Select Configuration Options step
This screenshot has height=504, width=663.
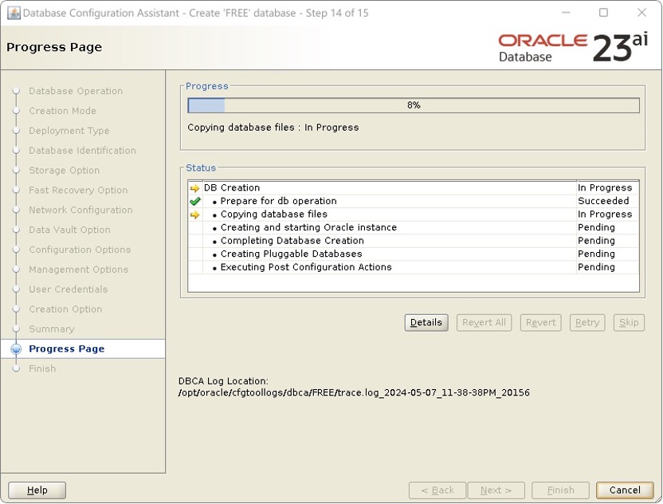pyautogui.click(x=80, y=250)
